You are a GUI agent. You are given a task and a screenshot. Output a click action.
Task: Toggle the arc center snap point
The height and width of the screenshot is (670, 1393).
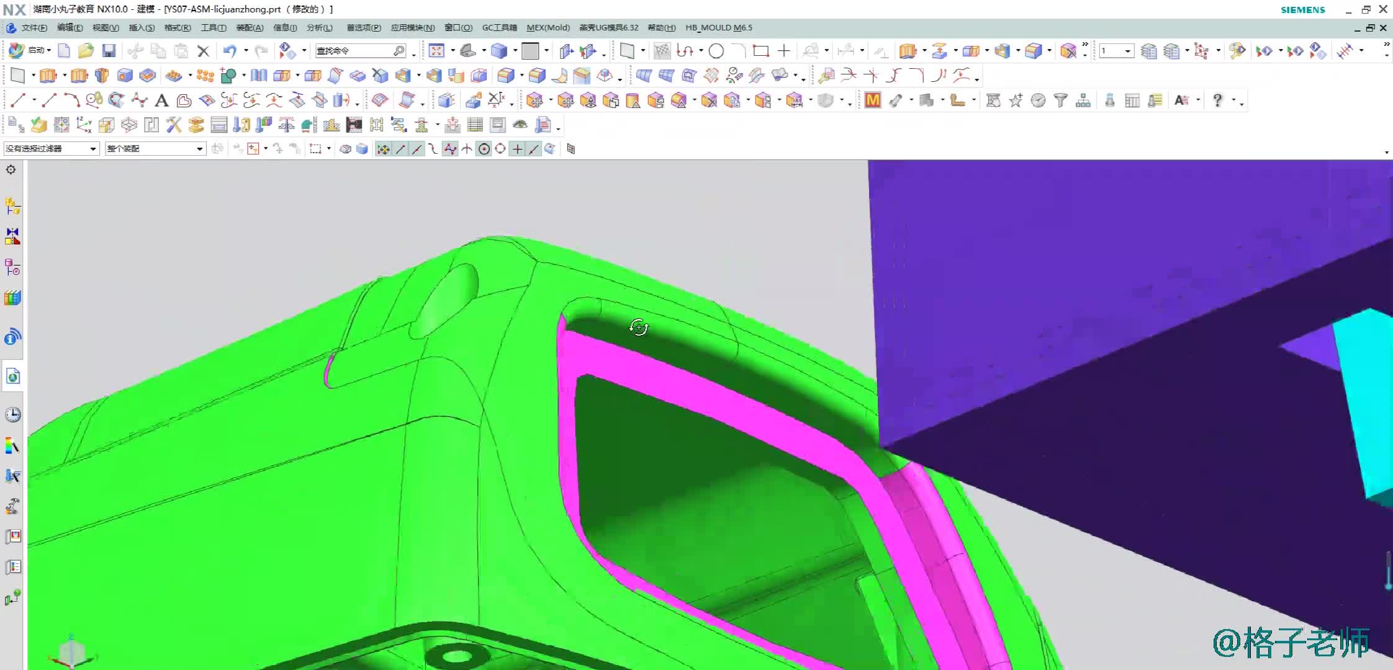click(x=484, y=149)
